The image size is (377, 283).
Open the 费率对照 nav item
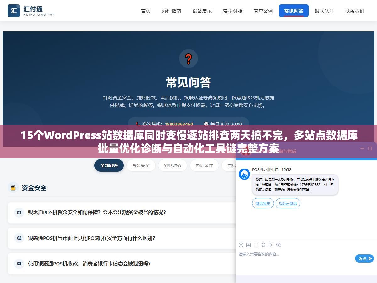[233, 11]
